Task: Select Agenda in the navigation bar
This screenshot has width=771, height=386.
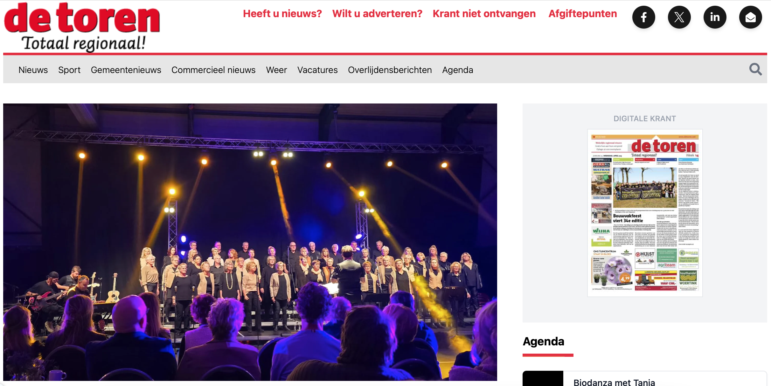Action: coord(458,70)
